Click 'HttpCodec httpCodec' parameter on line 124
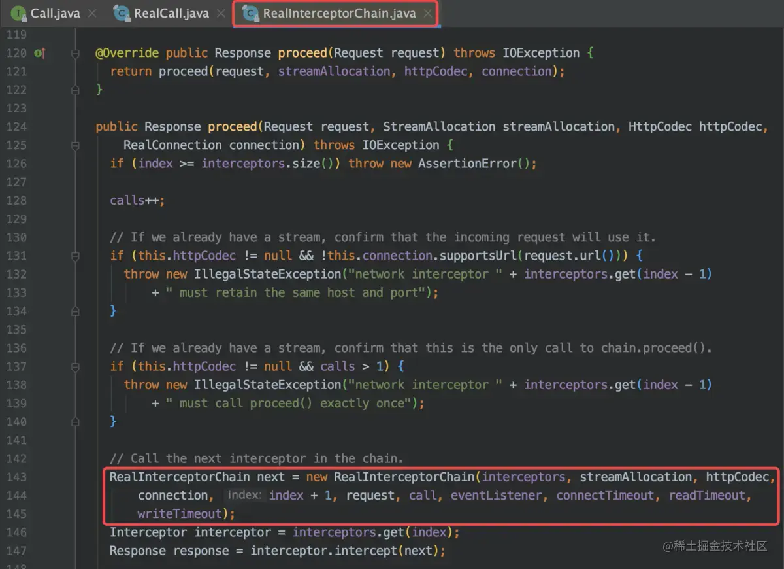The image size is (784, 569). tap(694, 126)
